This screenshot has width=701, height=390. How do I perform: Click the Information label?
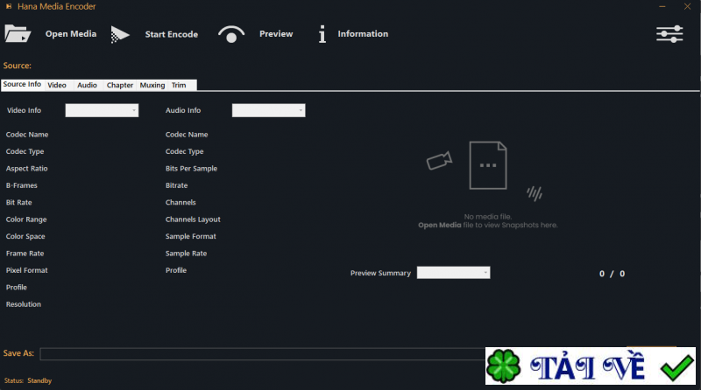(x=363, y=34)
